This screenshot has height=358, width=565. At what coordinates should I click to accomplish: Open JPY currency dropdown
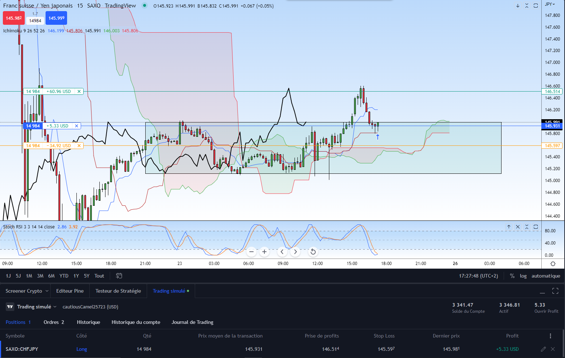(x=550, y=4)
